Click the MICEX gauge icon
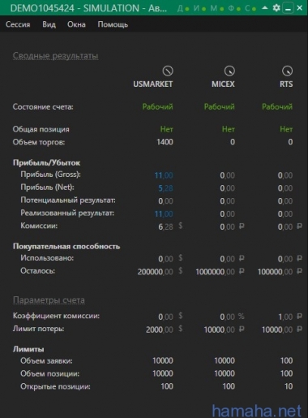 click(229, 71)
